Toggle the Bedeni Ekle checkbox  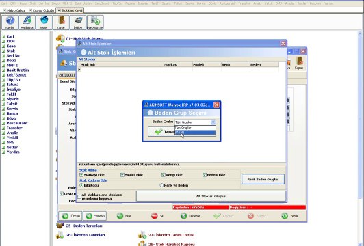point(205,175)
